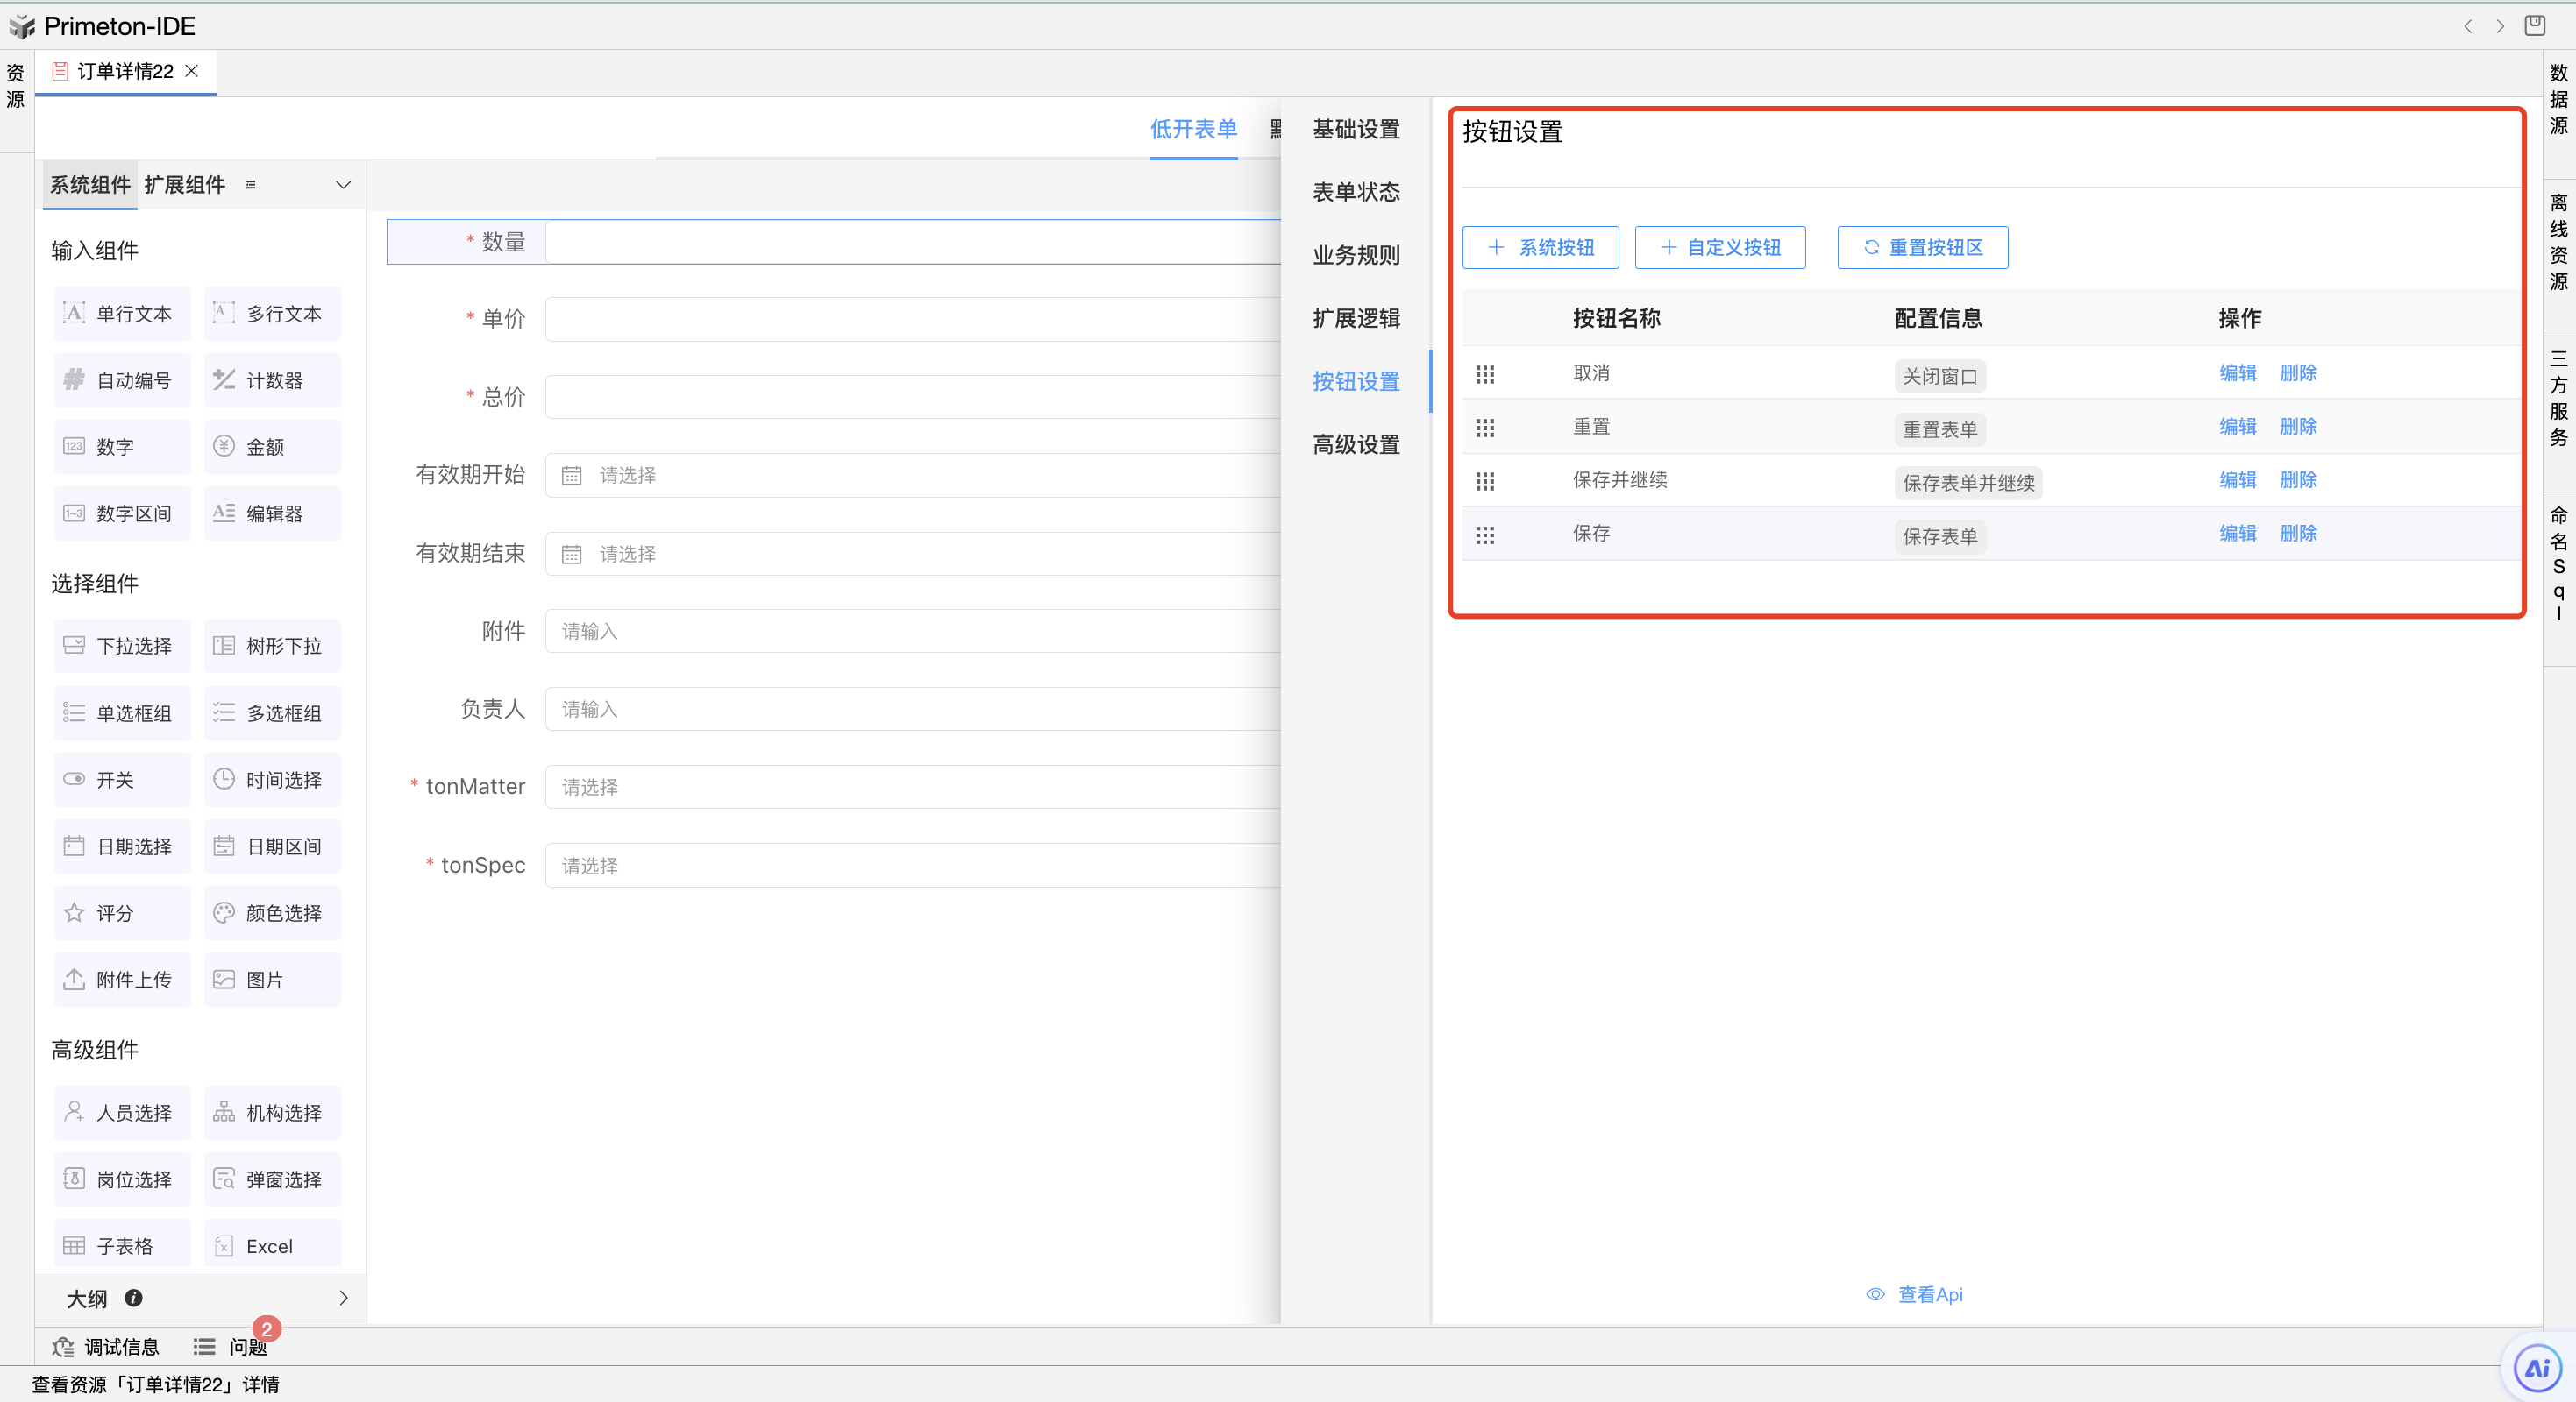
Task: Select the 多选框组 checkbox group component
Action: pos(272,712)
